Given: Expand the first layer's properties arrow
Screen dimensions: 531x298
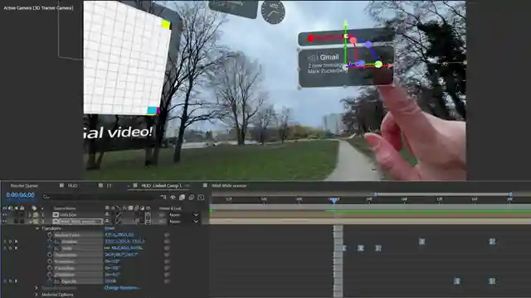Looking at the screenshot, I should (x=30, y=214).
